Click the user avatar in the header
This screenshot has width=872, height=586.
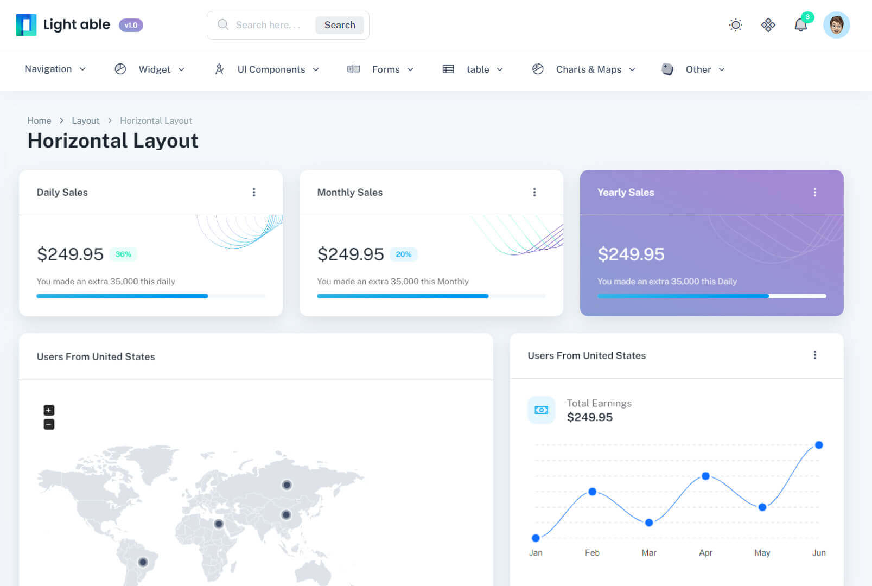click(x=836, y=25)
